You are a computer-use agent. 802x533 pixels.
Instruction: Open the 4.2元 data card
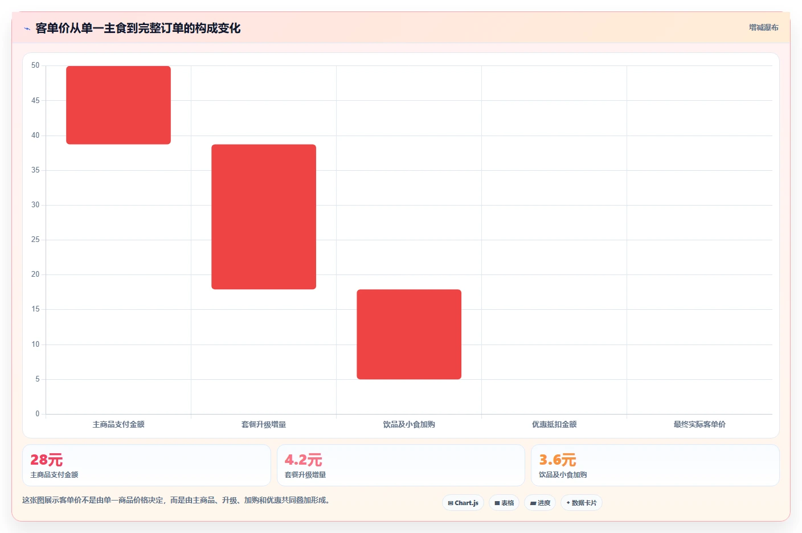point(401,465)
